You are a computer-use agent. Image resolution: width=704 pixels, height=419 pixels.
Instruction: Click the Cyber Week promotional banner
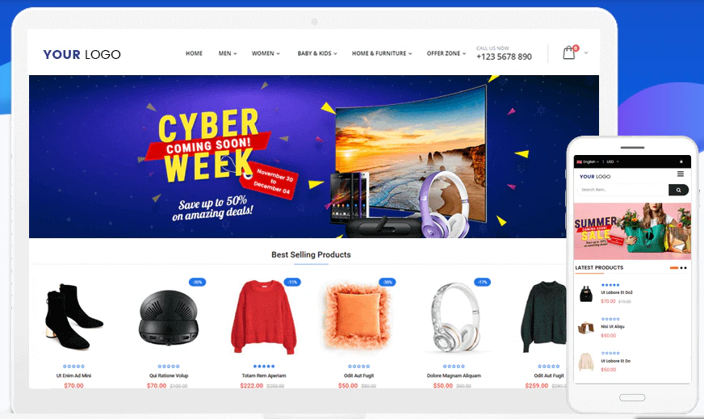(x=314, y=157)
